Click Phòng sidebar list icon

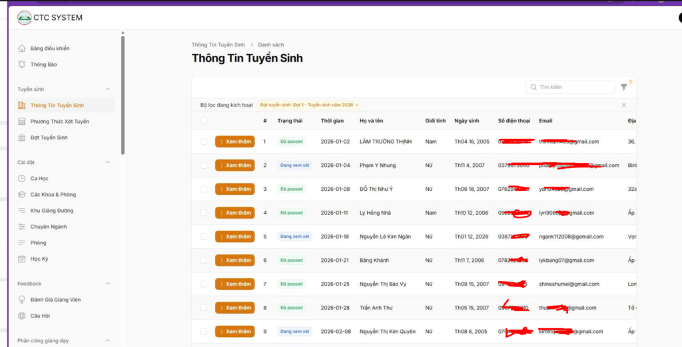(x=22, y=243)
